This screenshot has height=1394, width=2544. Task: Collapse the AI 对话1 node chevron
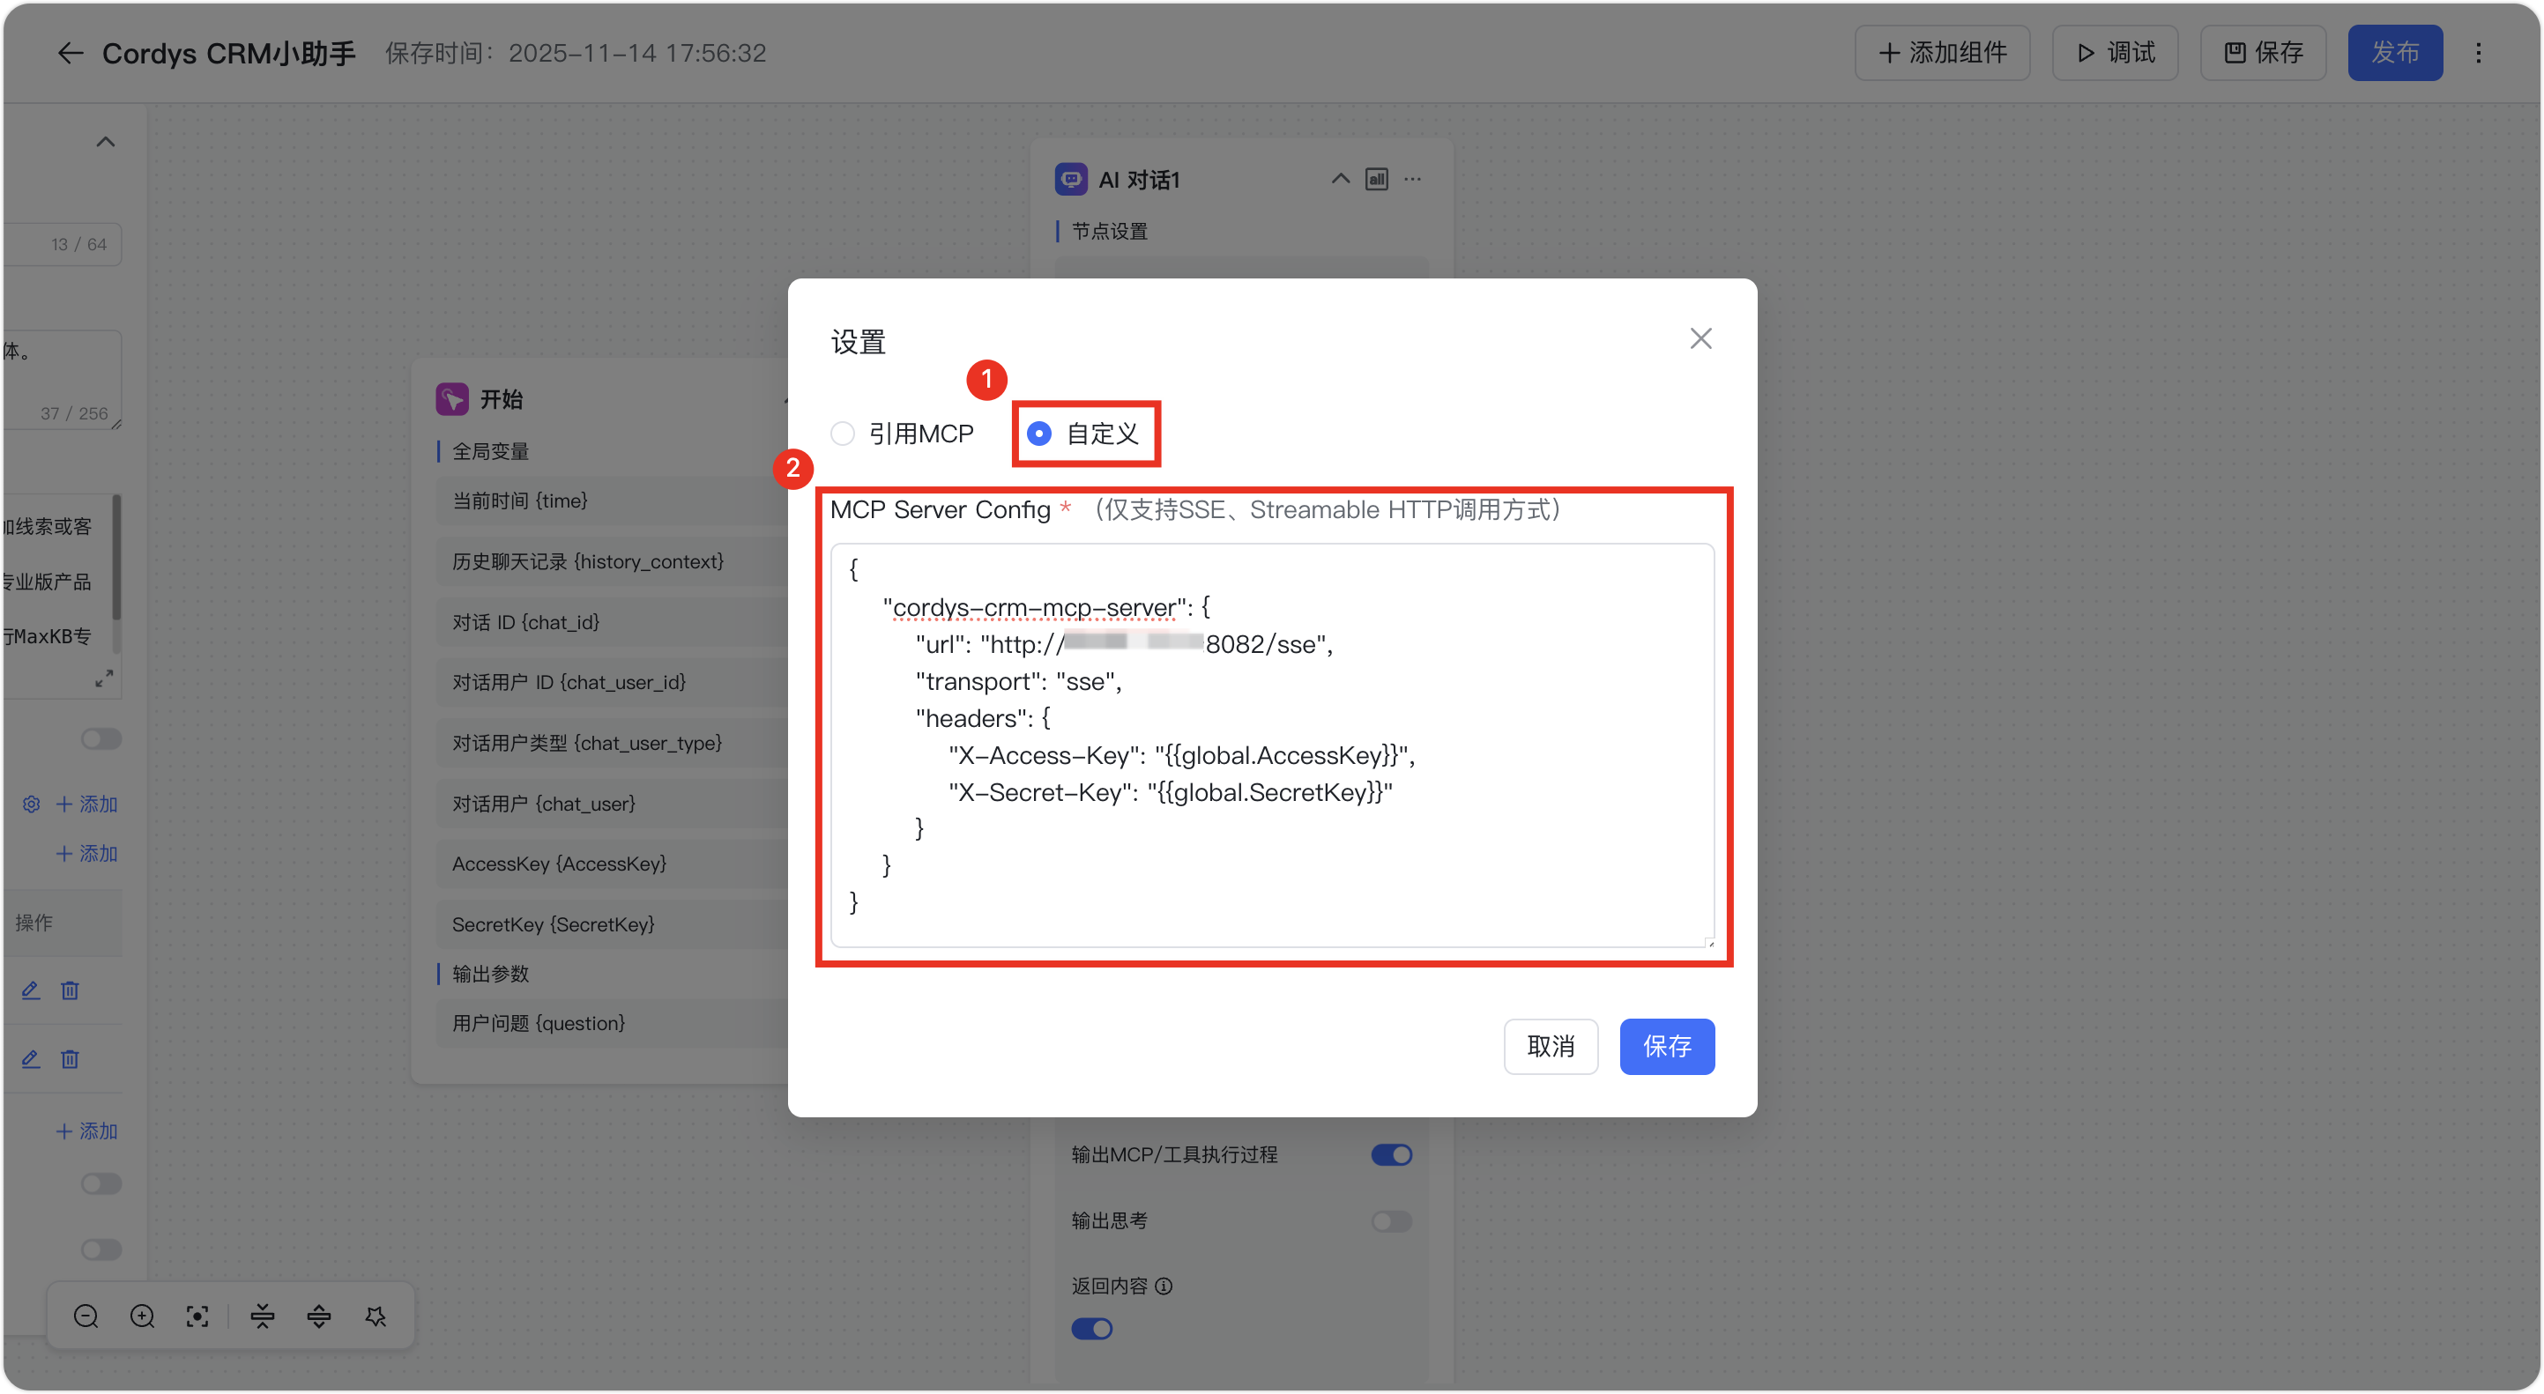(x=1340, y=179)
